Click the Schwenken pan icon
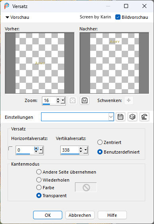 [x=128, y=100]
